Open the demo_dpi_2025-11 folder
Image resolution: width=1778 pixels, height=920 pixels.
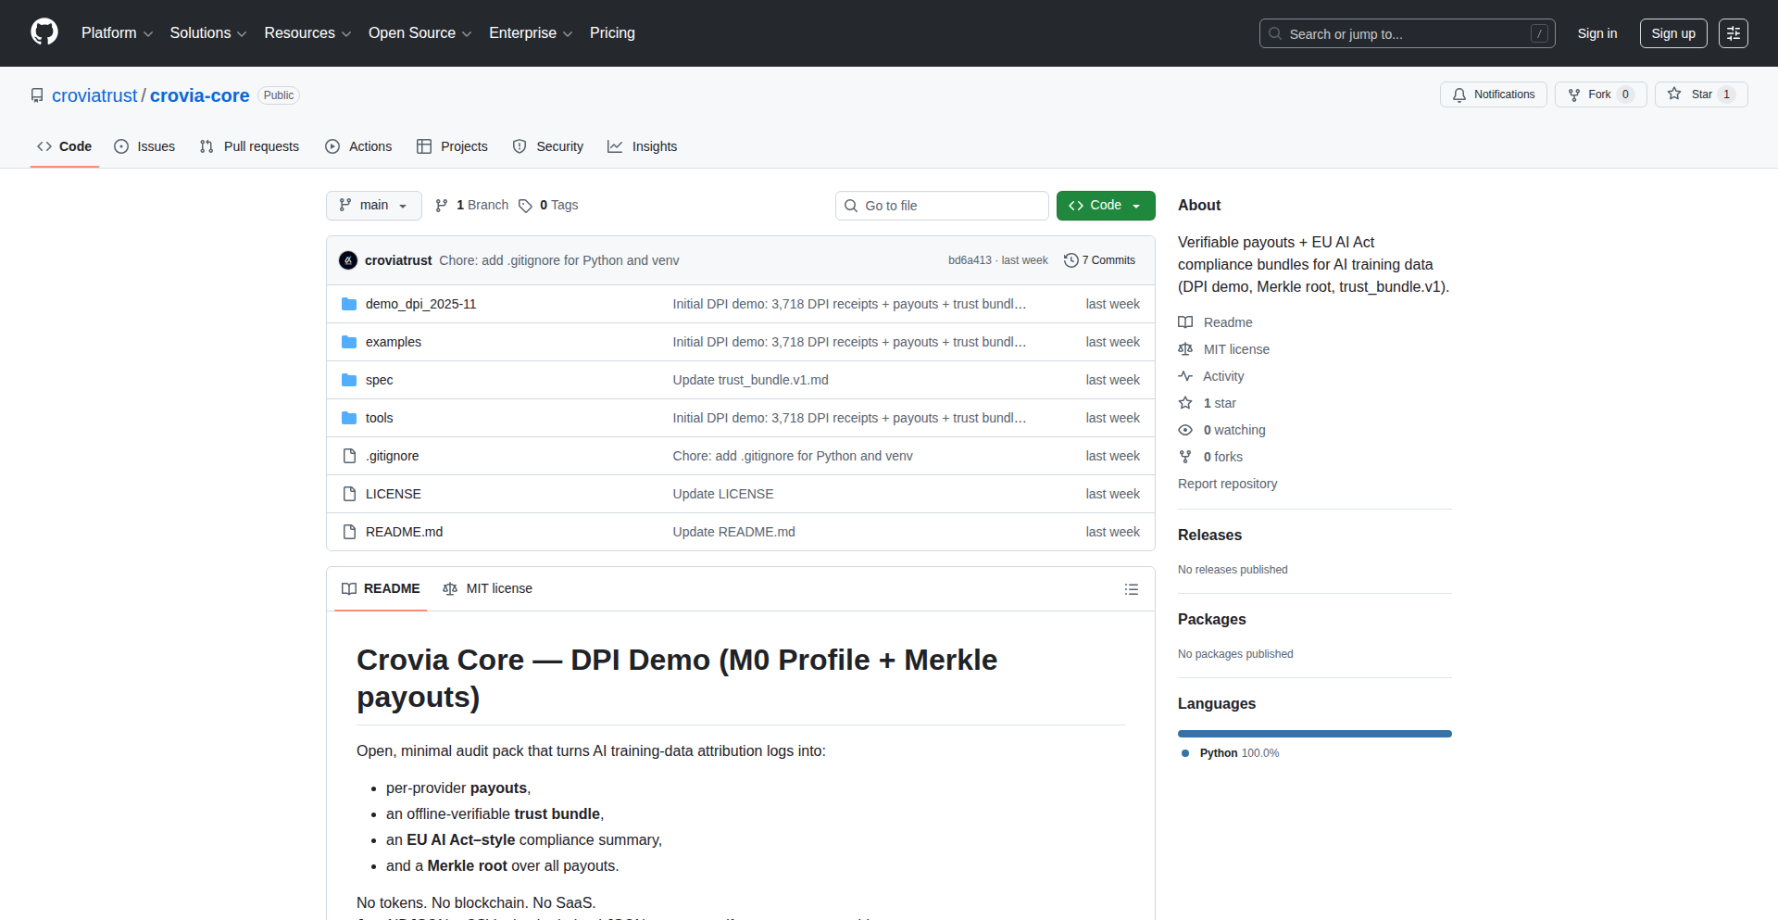[420, 304]
